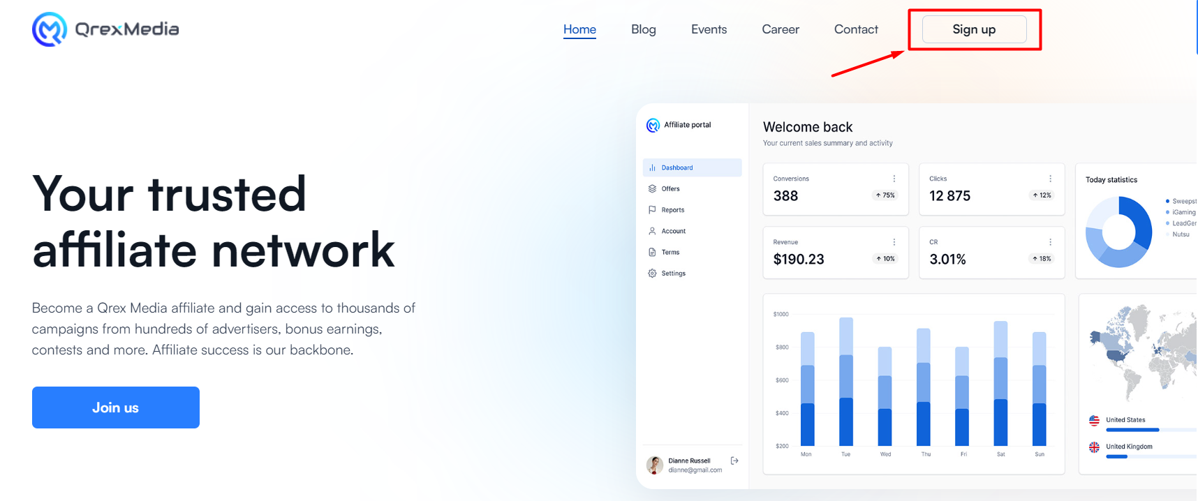Click Dianne Russell's profile avatar

coord(655,465)
